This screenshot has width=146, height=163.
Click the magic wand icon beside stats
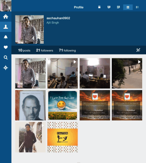pos(138,50)
